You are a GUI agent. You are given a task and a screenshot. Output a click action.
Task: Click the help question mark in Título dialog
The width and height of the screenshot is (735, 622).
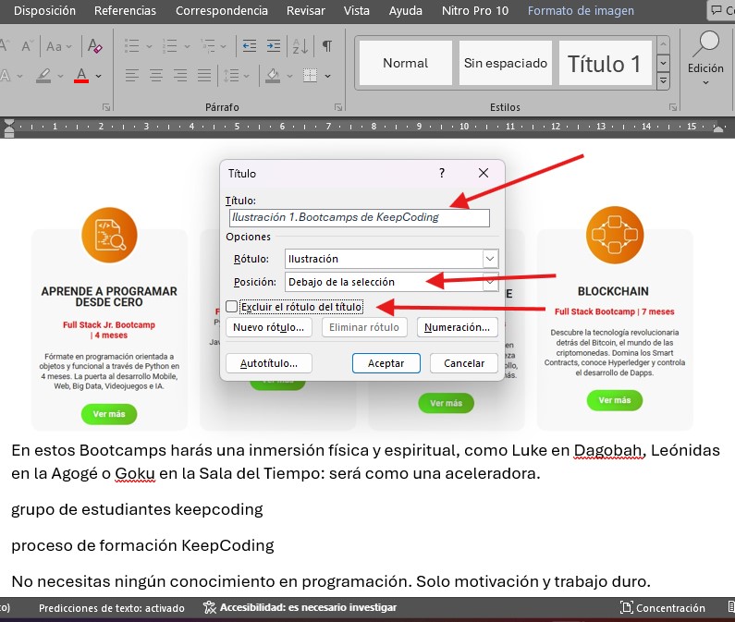pos(442,173)
